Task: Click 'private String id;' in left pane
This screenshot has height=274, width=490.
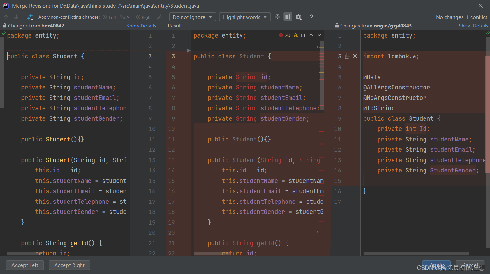Action: (52, 77)
